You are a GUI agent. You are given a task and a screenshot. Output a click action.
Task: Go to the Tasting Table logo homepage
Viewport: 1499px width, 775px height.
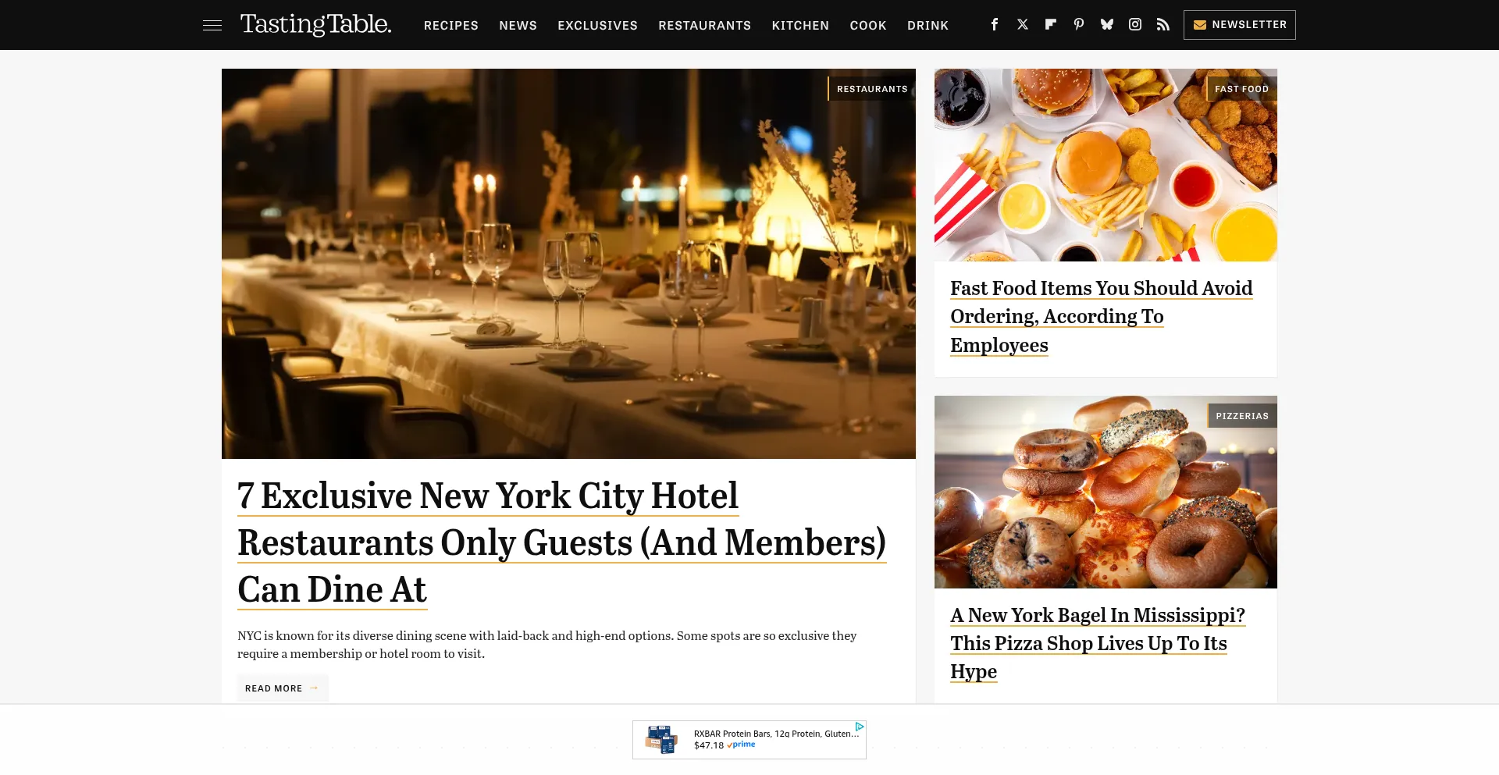coord(316,24)
